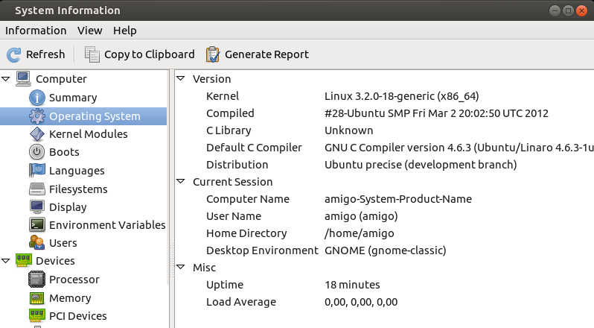Viewport: 594px width, 328px height.
Task: Open the Help menu
Action: click(124, 31)
